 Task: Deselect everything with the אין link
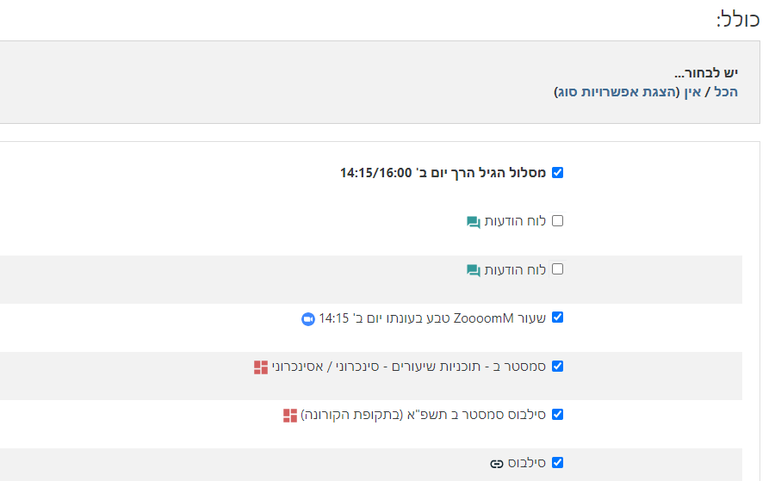[694, 91]
